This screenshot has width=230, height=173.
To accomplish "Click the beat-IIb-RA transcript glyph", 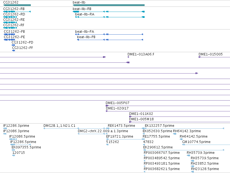I will (110, 17).
